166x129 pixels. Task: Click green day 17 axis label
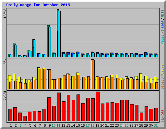(x=88, y=125)
